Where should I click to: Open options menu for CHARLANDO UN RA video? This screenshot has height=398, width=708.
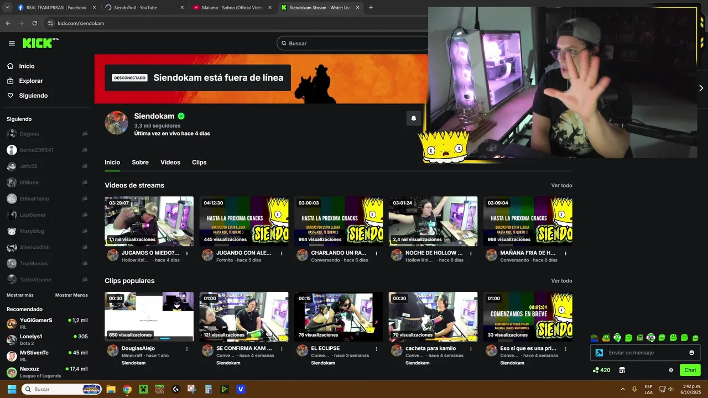point(376,254)
